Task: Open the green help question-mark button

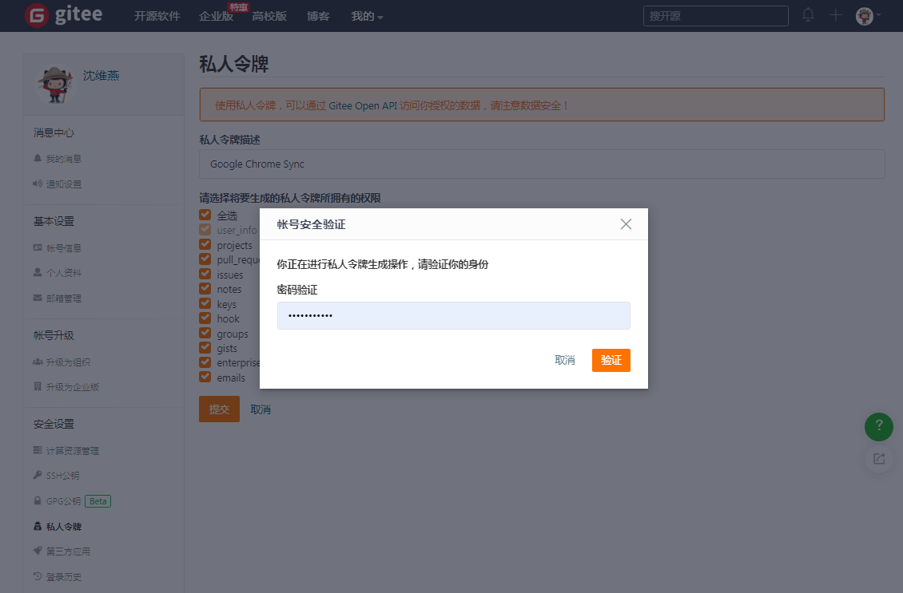Action: (x=879, y=427)
